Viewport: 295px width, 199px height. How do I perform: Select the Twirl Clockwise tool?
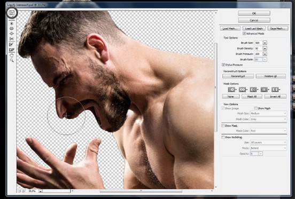point(12,23)
